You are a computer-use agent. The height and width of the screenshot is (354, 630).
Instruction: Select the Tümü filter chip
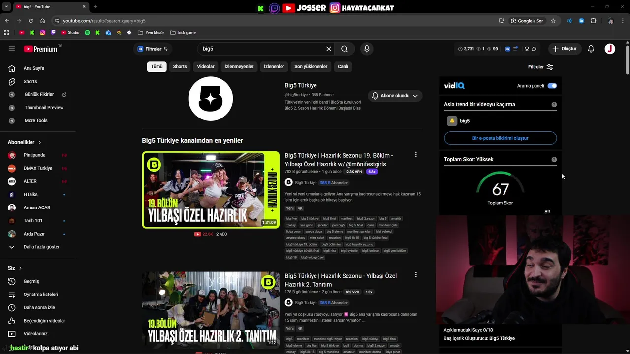[157, 66]
